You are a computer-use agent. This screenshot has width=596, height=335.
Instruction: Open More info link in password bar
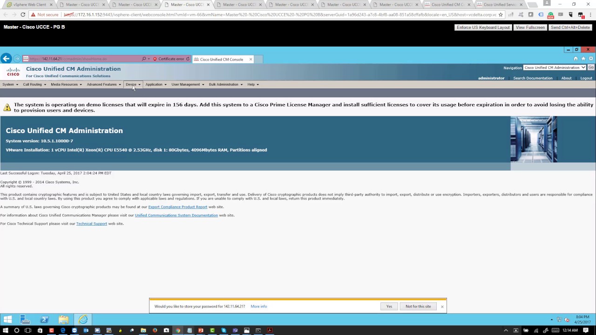[258, 306]
